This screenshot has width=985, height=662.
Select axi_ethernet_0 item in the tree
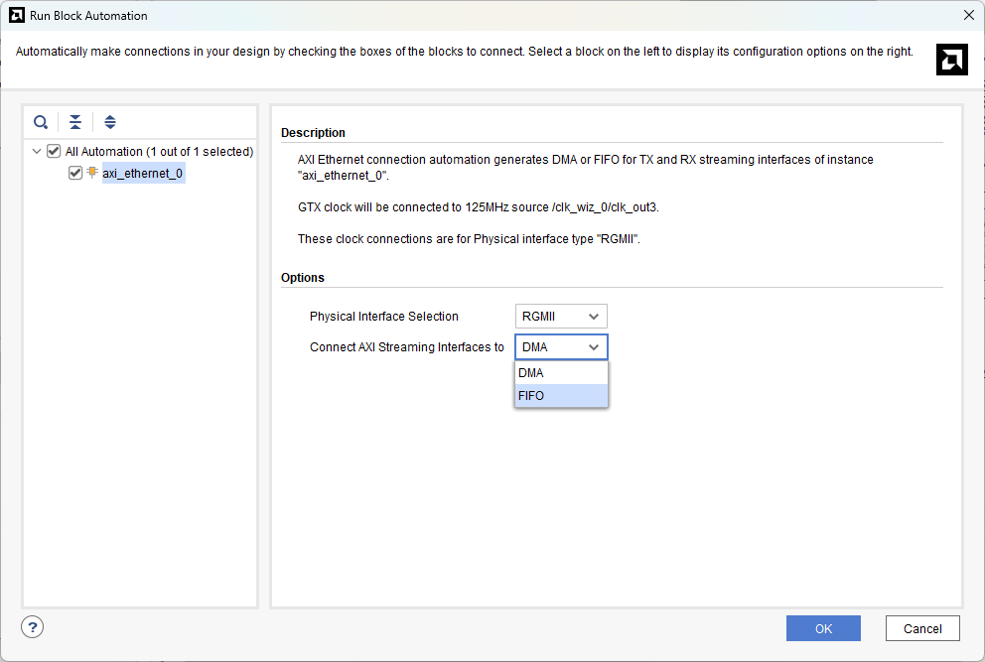[x=143, y=174]
